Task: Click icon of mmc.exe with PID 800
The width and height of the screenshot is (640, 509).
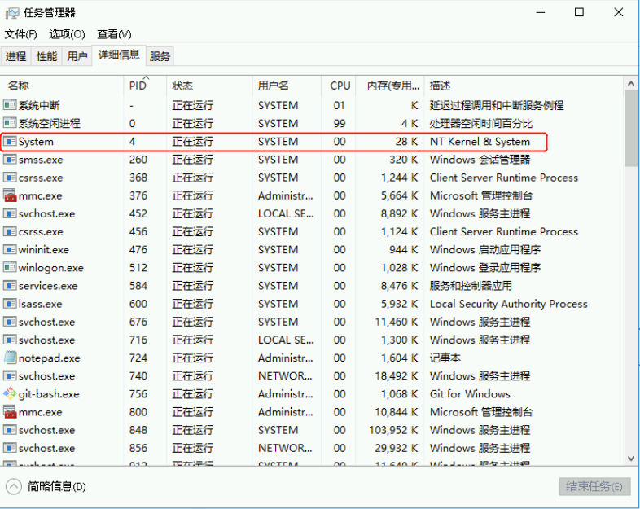Action: pos(10,412)
